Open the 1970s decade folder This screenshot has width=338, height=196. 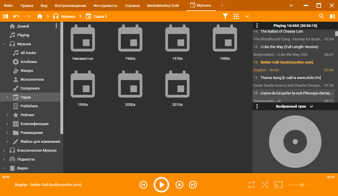(177, 43)
